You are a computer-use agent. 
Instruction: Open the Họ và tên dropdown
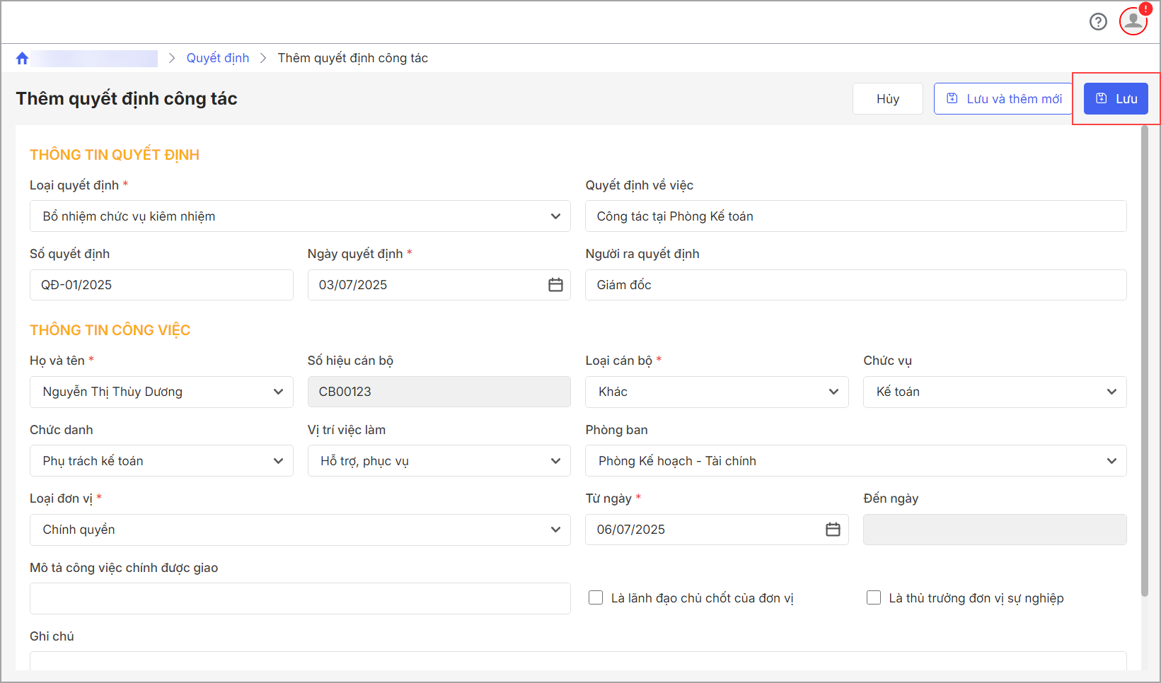[161, 392]
